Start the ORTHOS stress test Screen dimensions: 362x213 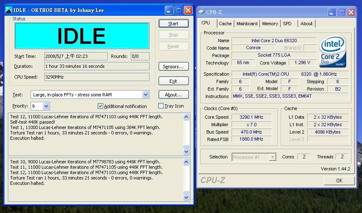pyautogui.click(x=174, y=24)
